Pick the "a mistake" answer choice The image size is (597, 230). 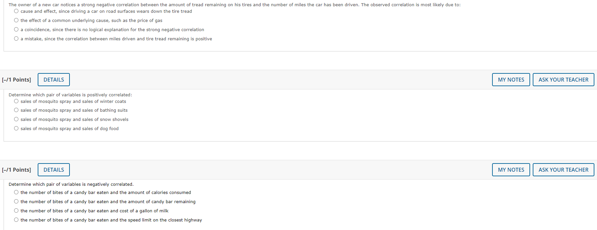pyautogui.click(x=16, y=38)
